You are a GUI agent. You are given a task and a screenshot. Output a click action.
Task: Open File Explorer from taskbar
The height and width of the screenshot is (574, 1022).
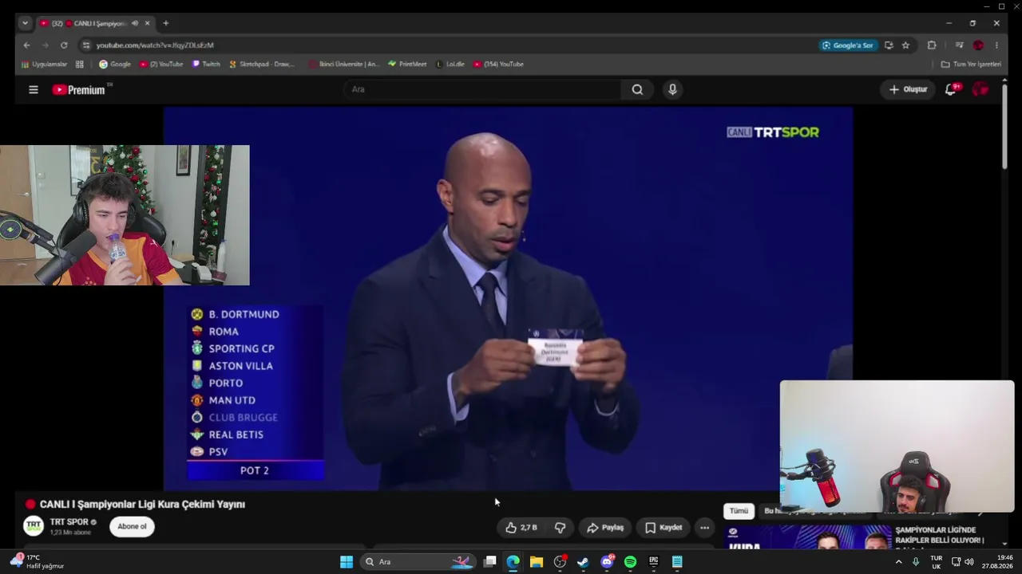(537, 562)
